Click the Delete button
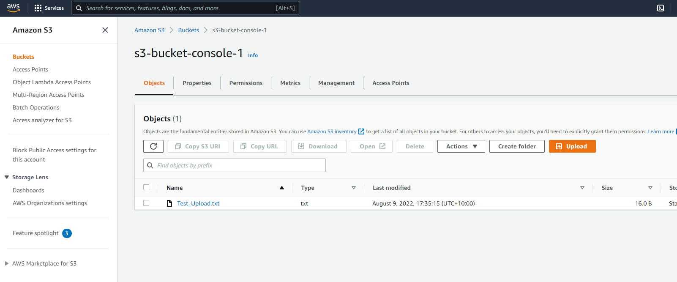This screenshot has width=677, height=282. [x=415, y=146]
